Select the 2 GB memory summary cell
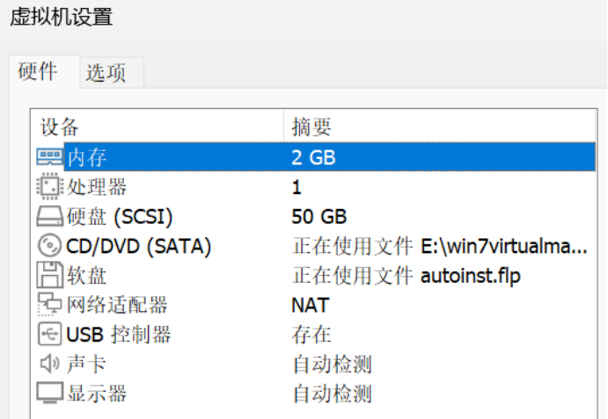 coord(314,158)
